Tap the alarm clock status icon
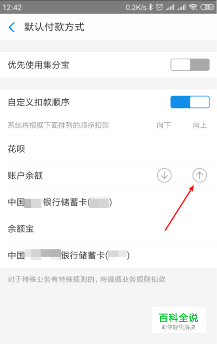This screenshot has height=344, width=217. 160,7
